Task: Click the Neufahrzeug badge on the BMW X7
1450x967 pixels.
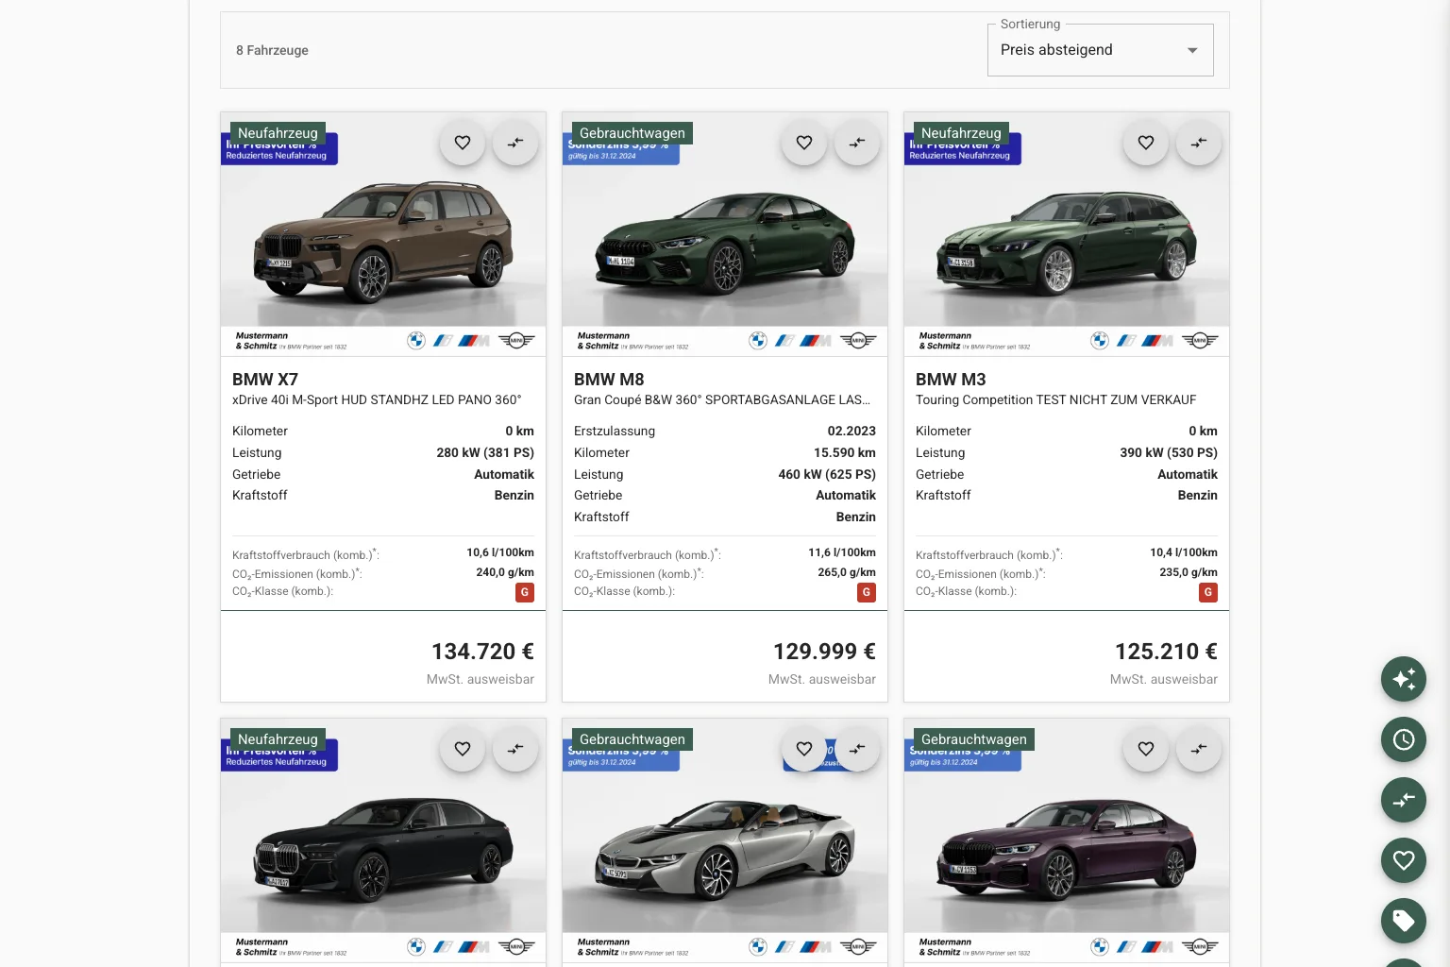Action: click(278, 133)
